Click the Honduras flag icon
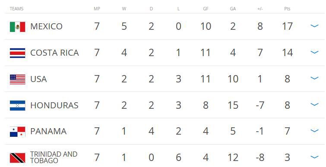The height and width of the screenshot is (167, 326). [17, 106]
